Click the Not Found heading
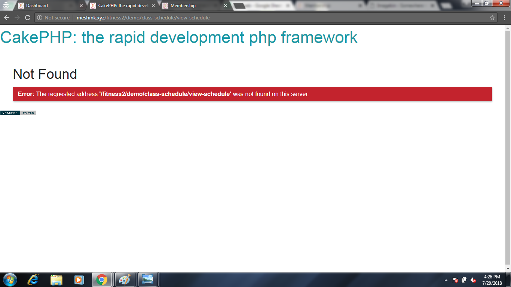 45,74
